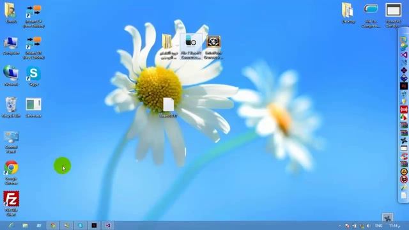
Task: Open the Desktop folder icon at top right
Action: (x=348, y=13)
